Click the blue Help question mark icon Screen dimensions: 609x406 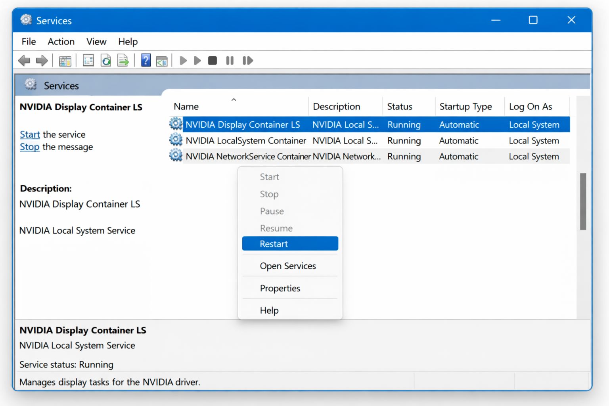(146, 60)
